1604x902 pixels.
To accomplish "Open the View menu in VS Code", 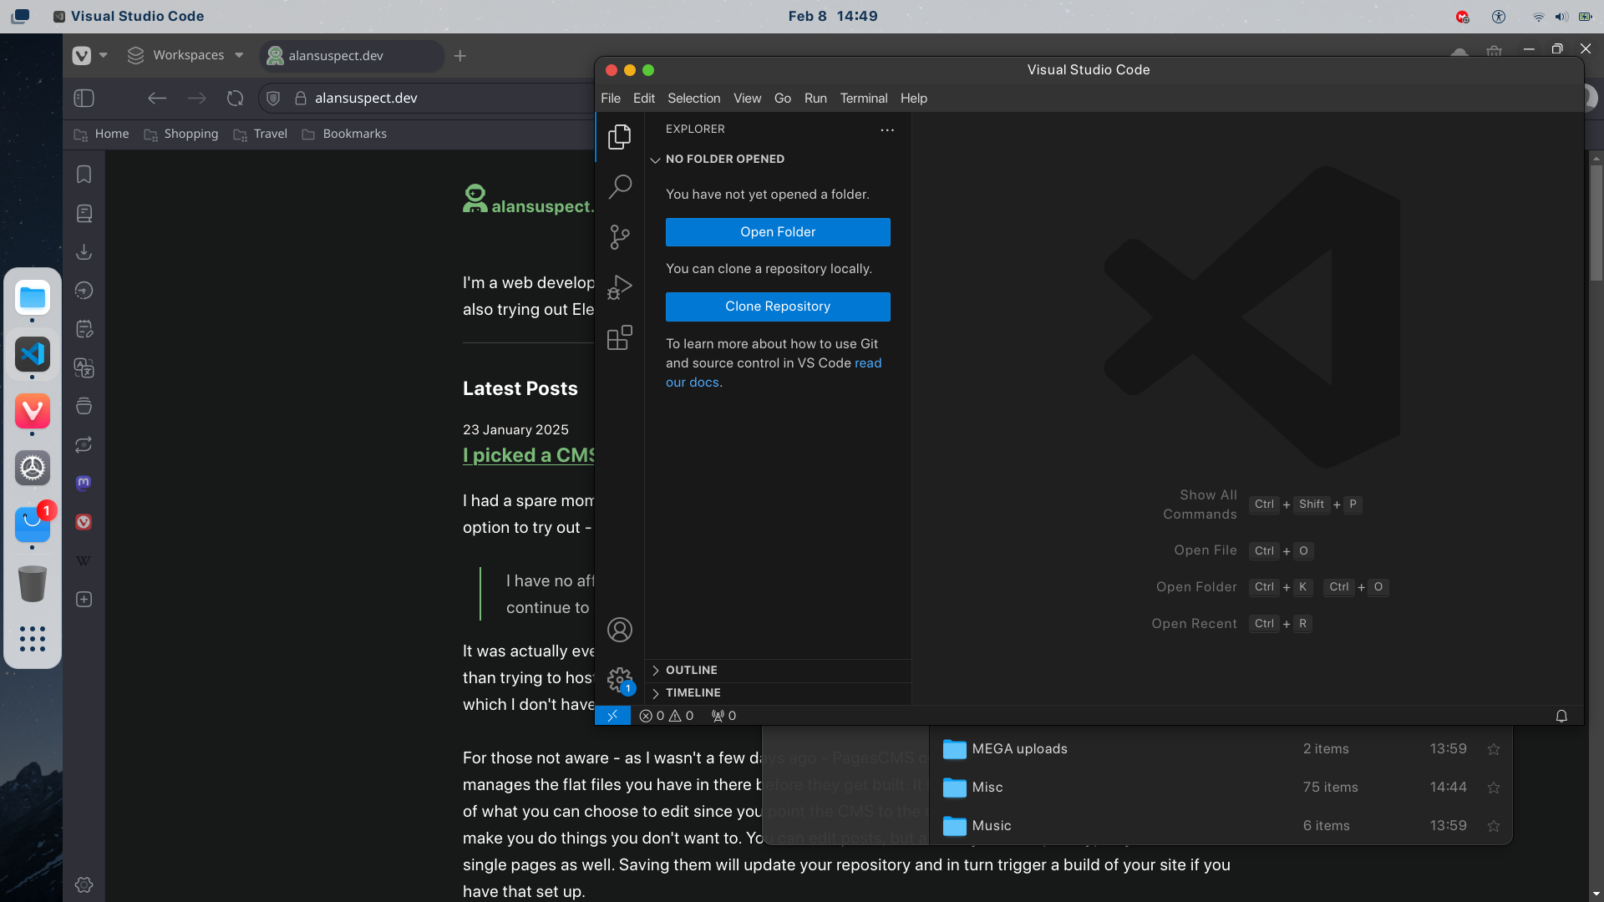I will pos(747,99).
